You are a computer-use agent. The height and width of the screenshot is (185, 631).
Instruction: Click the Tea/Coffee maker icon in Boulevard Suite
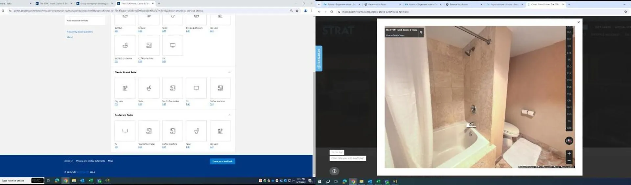pyautogui.click(x=149, y=131)
